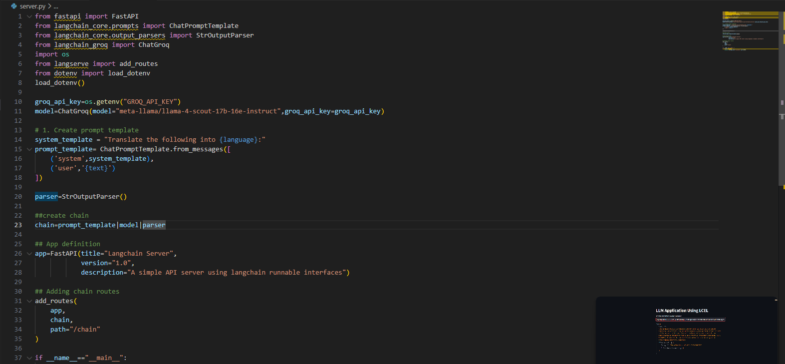Click prompt_template in the chain on line 23
The width and height of the screenshot is (785, 364).
coord(87,225)
